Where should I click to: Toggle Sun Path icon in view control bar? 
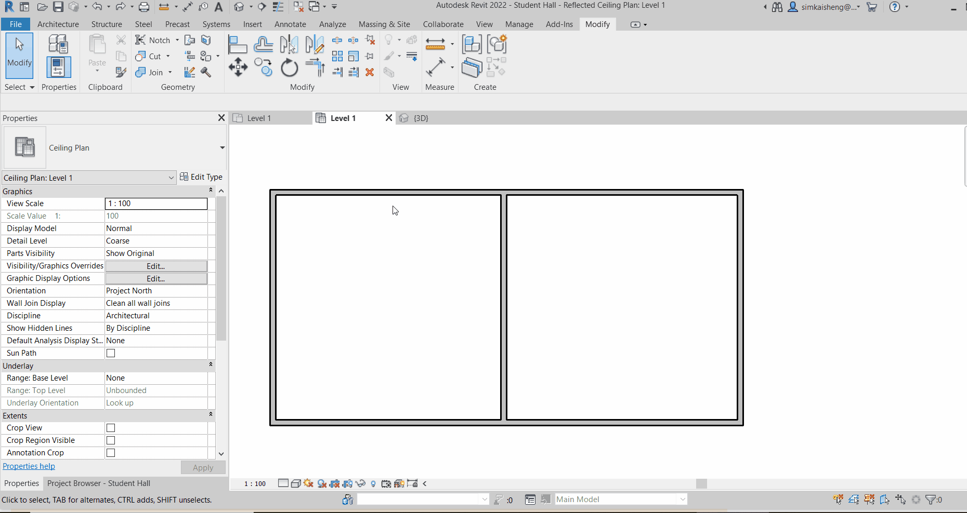309,483
